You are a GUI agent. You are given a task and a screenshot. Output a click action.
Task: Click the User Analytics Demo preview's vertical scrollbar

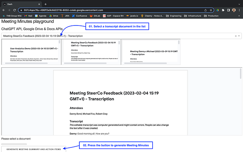coord(59,42)
